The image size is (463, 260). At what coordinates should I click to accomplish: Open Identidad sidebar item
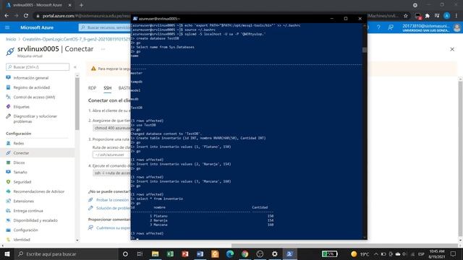pyautogui.click(x=22, y=240)
